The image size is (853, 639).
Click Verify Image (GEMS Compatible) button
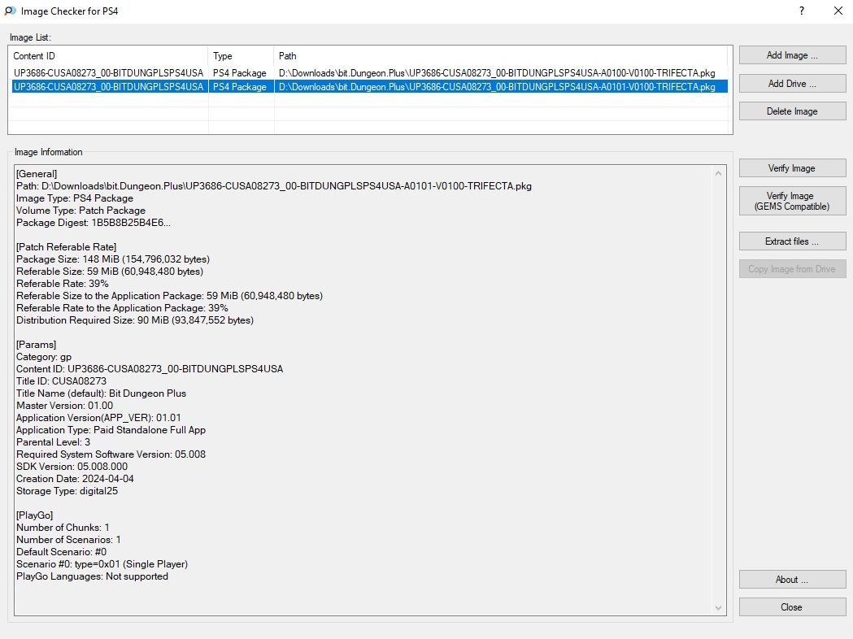[792, 201]
